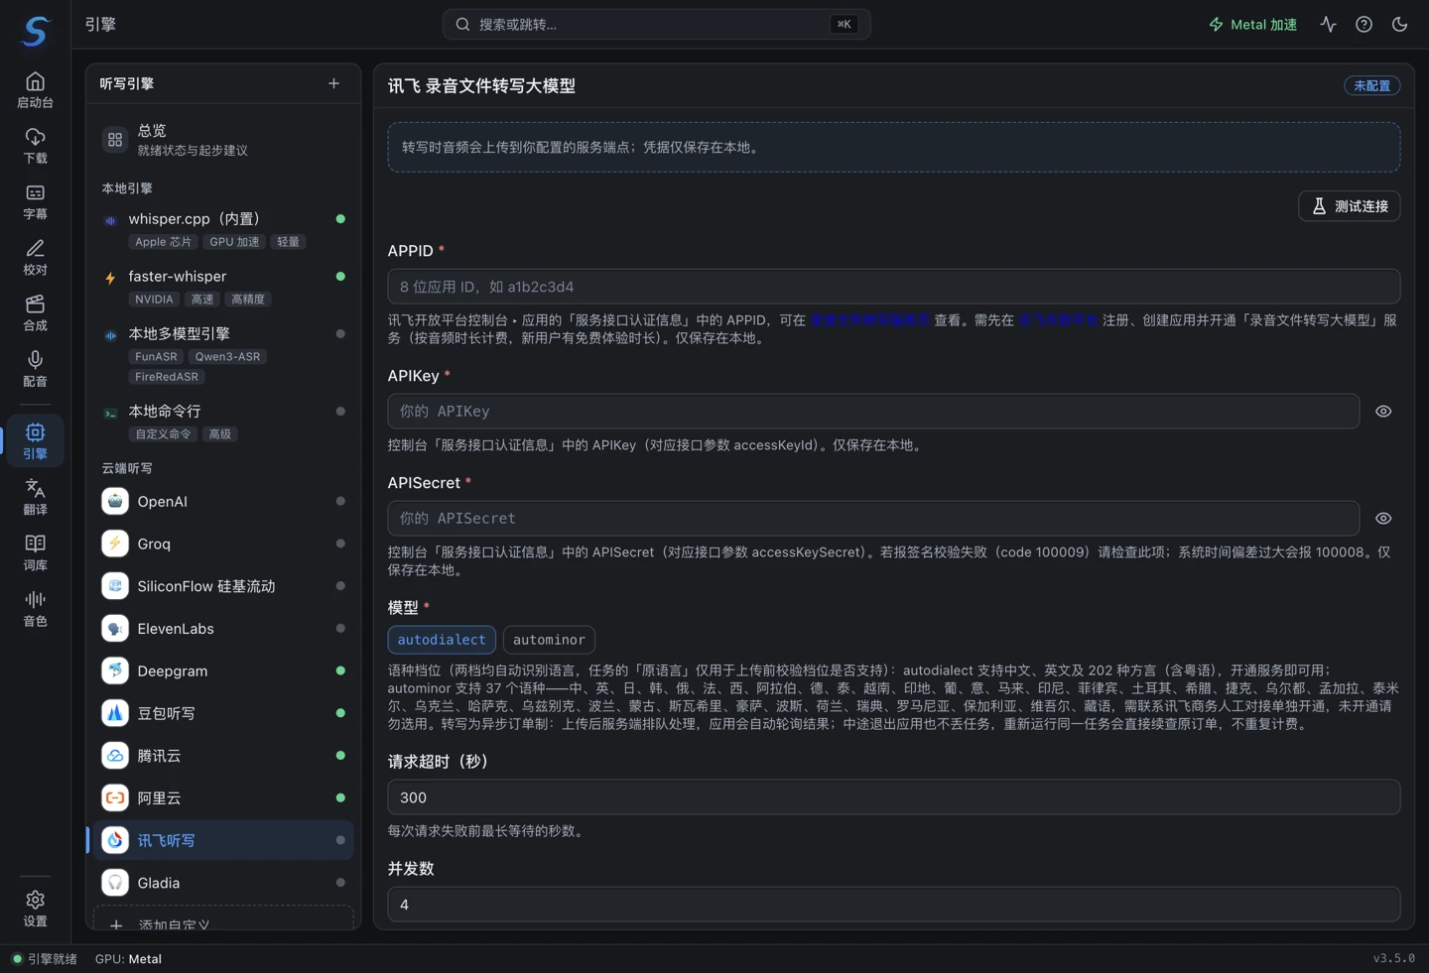Select the ElevenLabs engine
1429x973 pixels.
(223, 628)
